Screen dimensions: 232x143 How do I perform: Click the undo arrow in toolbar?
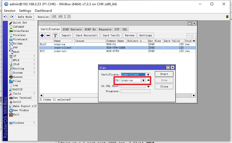coord(5,17)
